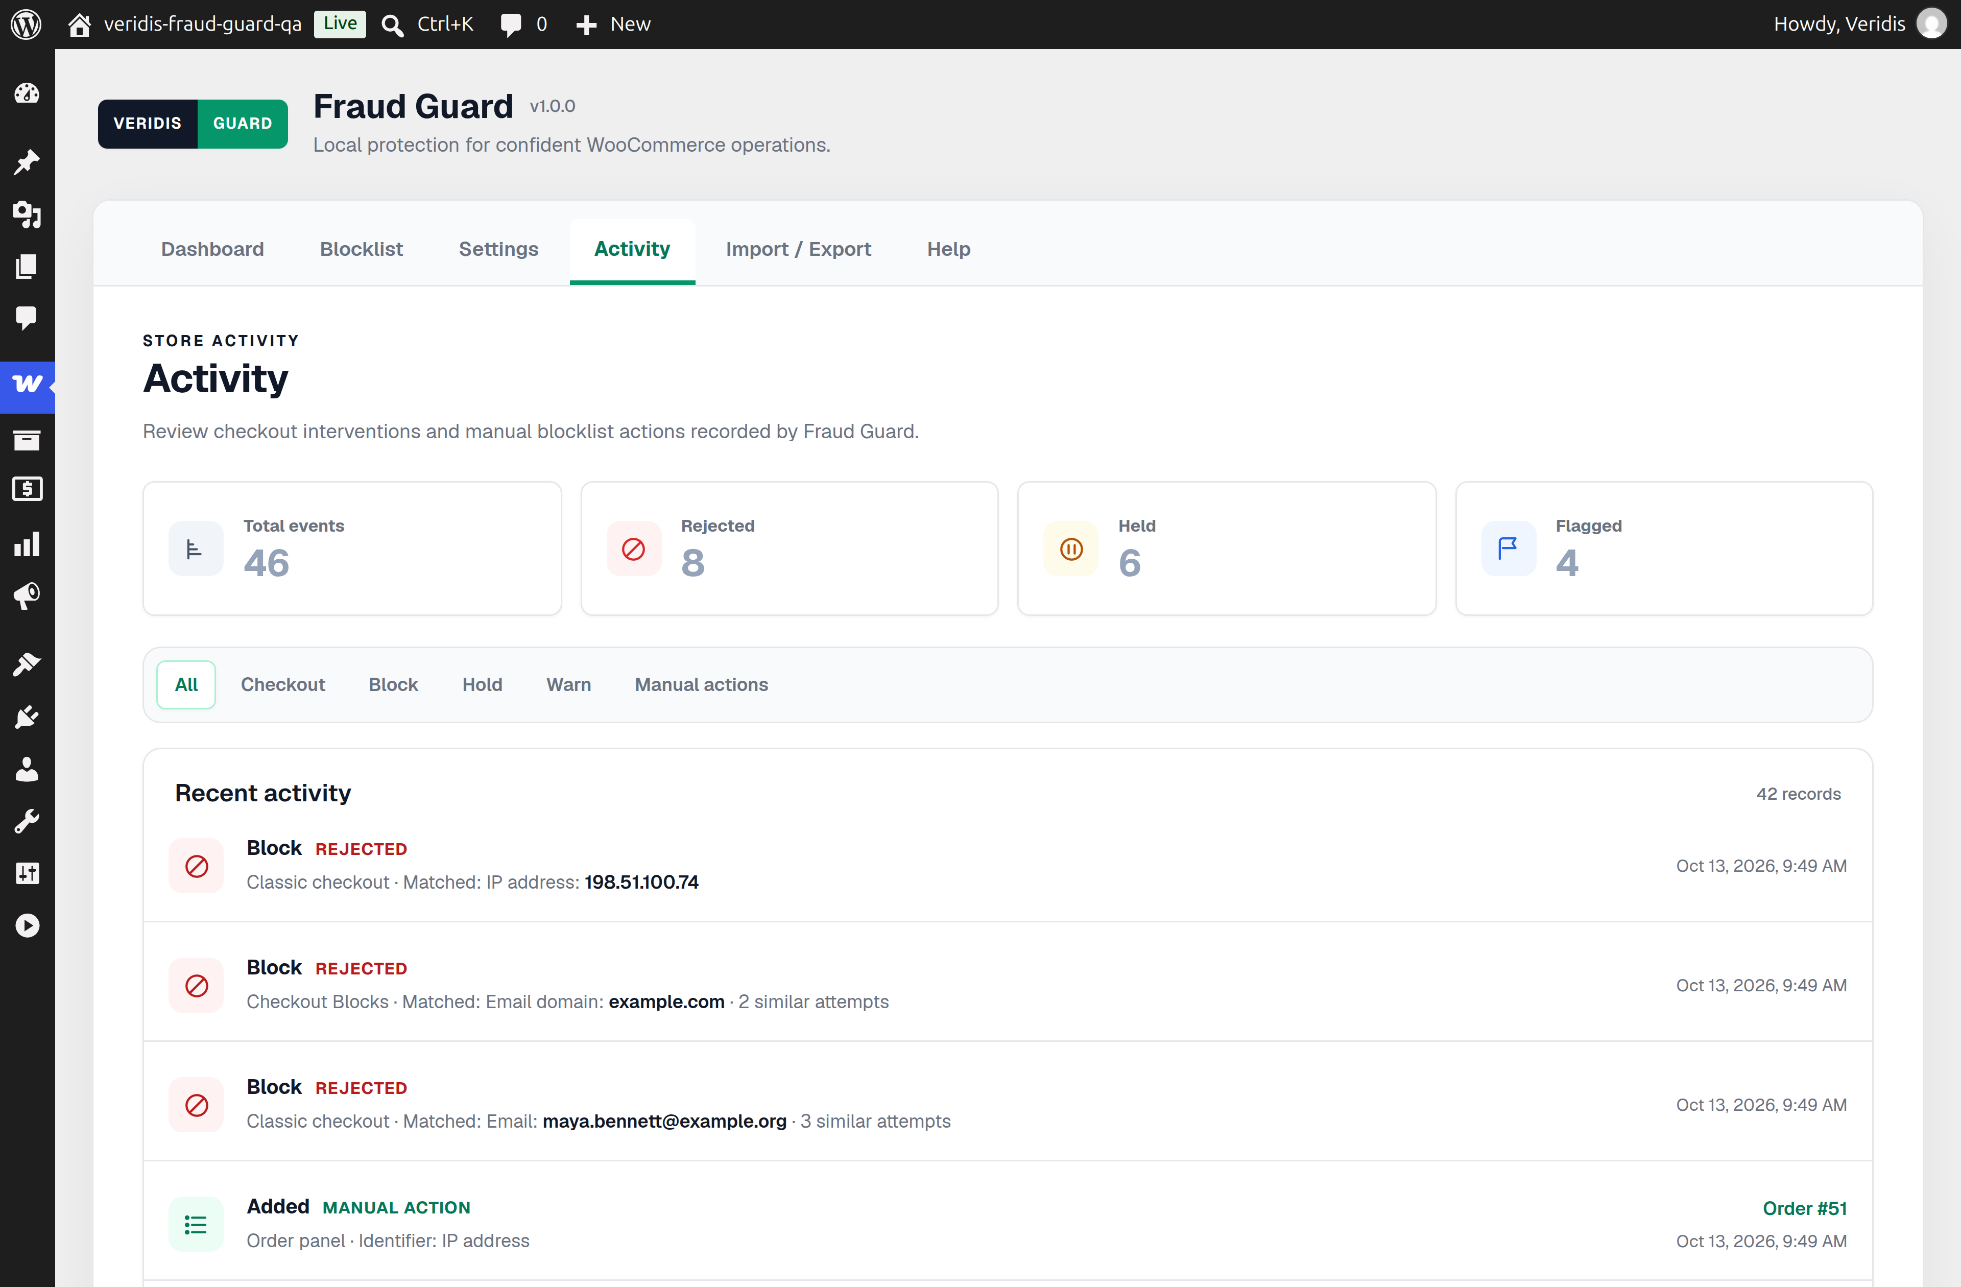Filter activity by Warn
The image size is (1961, 1287).
568,685
